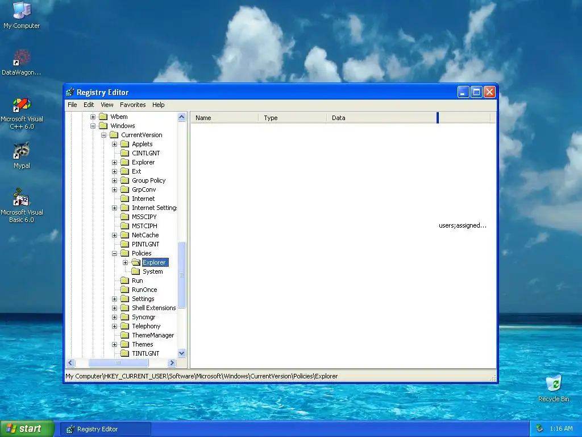Image resolution: width=582 pixels, height=437 pixels.
Task: Click the folder icon next to Wbem
Action: (103, 117)
